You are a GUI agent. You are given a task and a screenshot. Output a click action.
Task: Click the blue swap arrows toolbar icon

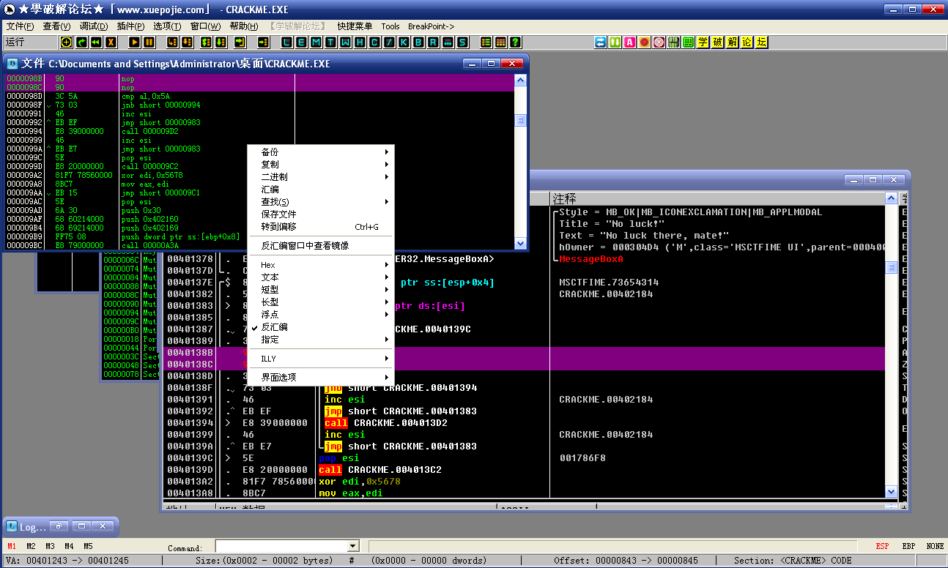point(600,42)
